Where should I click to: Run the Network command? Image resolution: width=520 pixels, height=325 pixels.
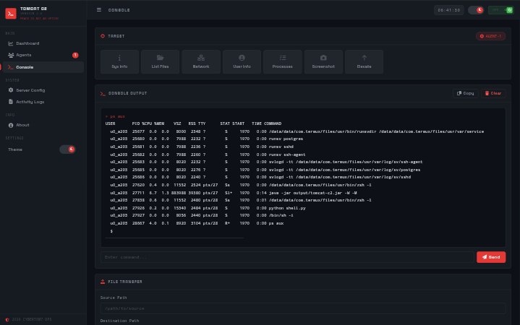201,61
